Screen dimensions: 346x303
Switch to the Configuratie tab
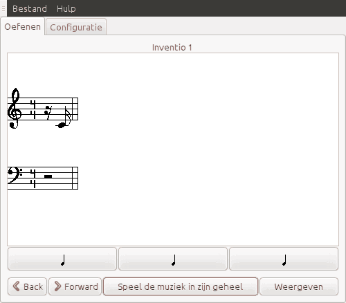tap(76, 27)
